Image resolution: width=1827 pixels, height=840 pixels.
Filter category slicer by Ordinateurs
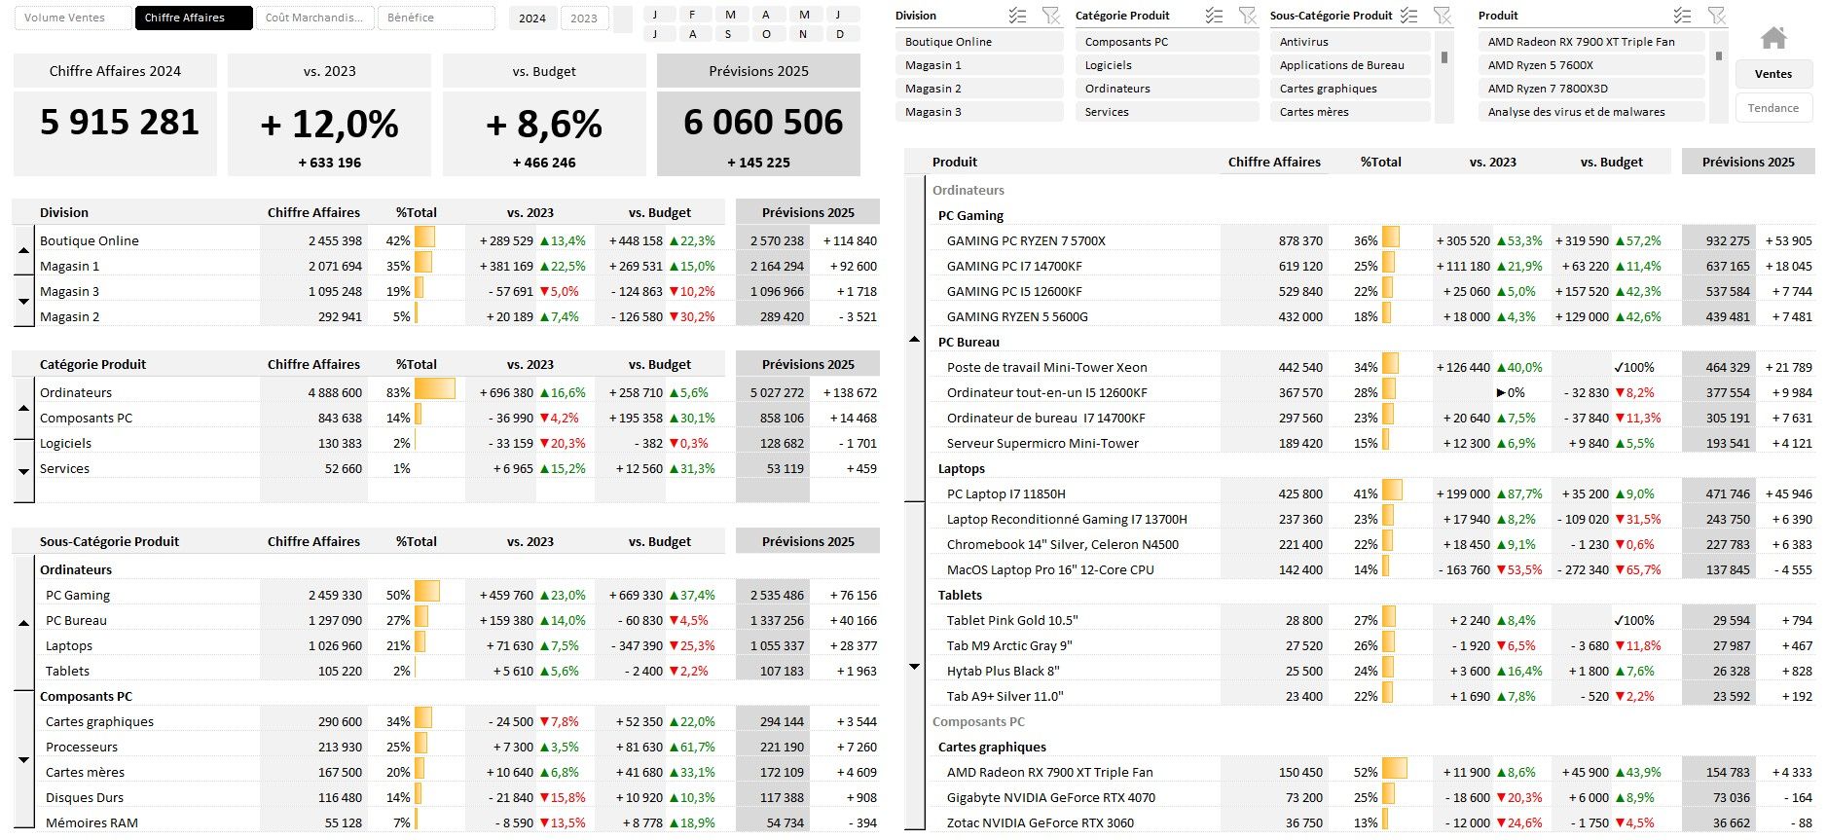pos(1167,89)
